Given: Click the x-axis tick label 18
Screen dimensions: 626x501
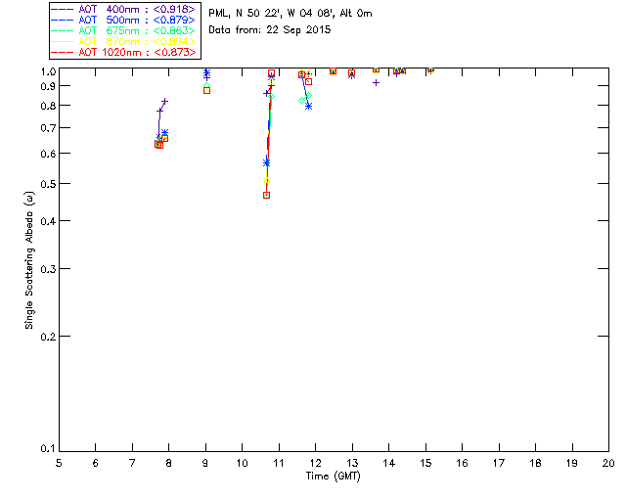Looking at the screenshot, I should coord(535,463).
